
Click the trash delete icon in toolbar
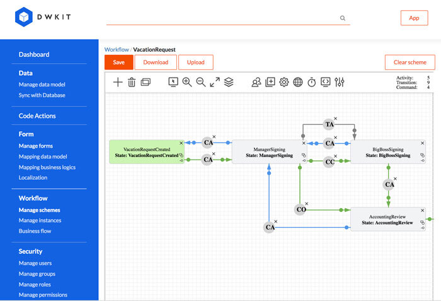132,82
